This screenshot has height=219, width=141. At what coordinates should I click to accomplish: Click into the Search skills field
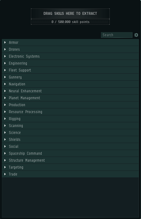pyautogui.click(x=117, y=35)
